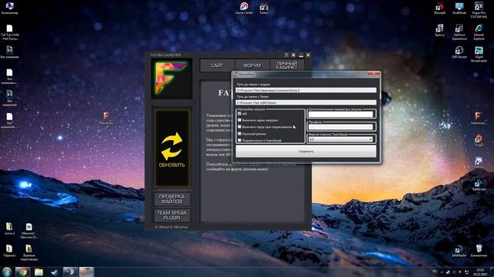This screenshot has height=277, width=494.
Task: Click the Сохранить save button in settings dialog
Action: (x=306, y=152)
